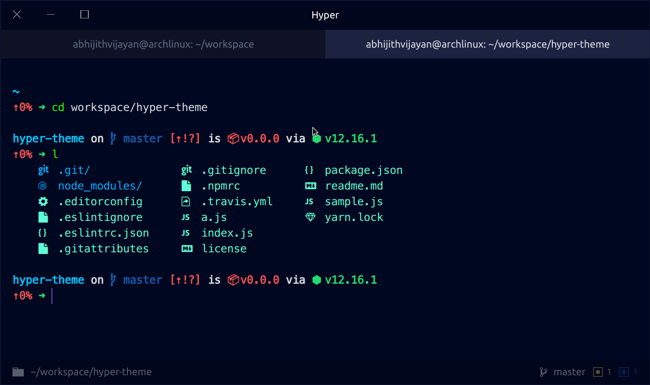Viewport: 650px width, 385px height.
Task: Click the package icon in the last prompt
Action: click(x=234, y=280)
